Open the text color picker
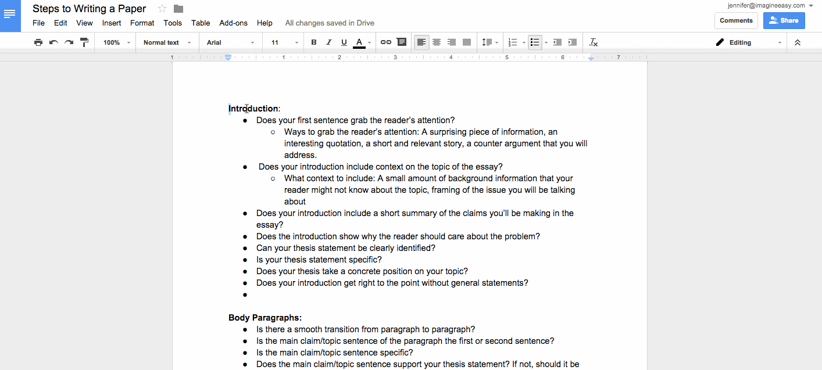This screenshot has width=822, height=370. (x=362, y=42)
